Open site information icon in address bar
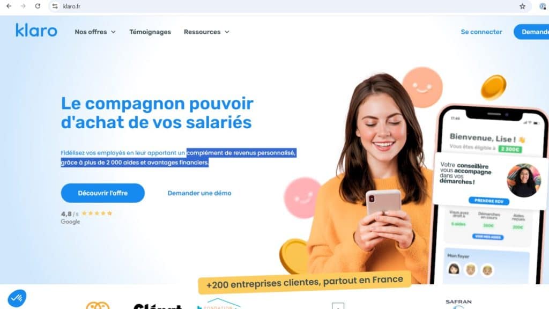 click(55, 6)
